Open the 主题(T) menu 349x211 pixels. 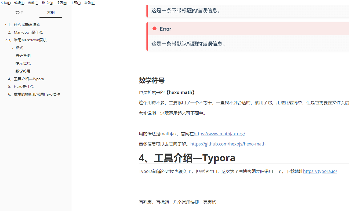(x=76, y=3)
